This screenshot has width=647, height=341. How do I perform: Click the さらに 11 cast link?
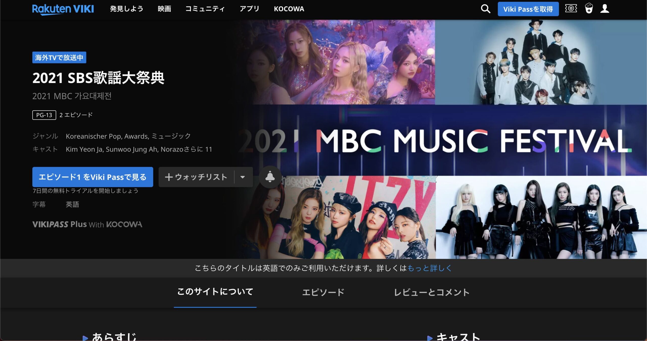click(x=198, y=149)
